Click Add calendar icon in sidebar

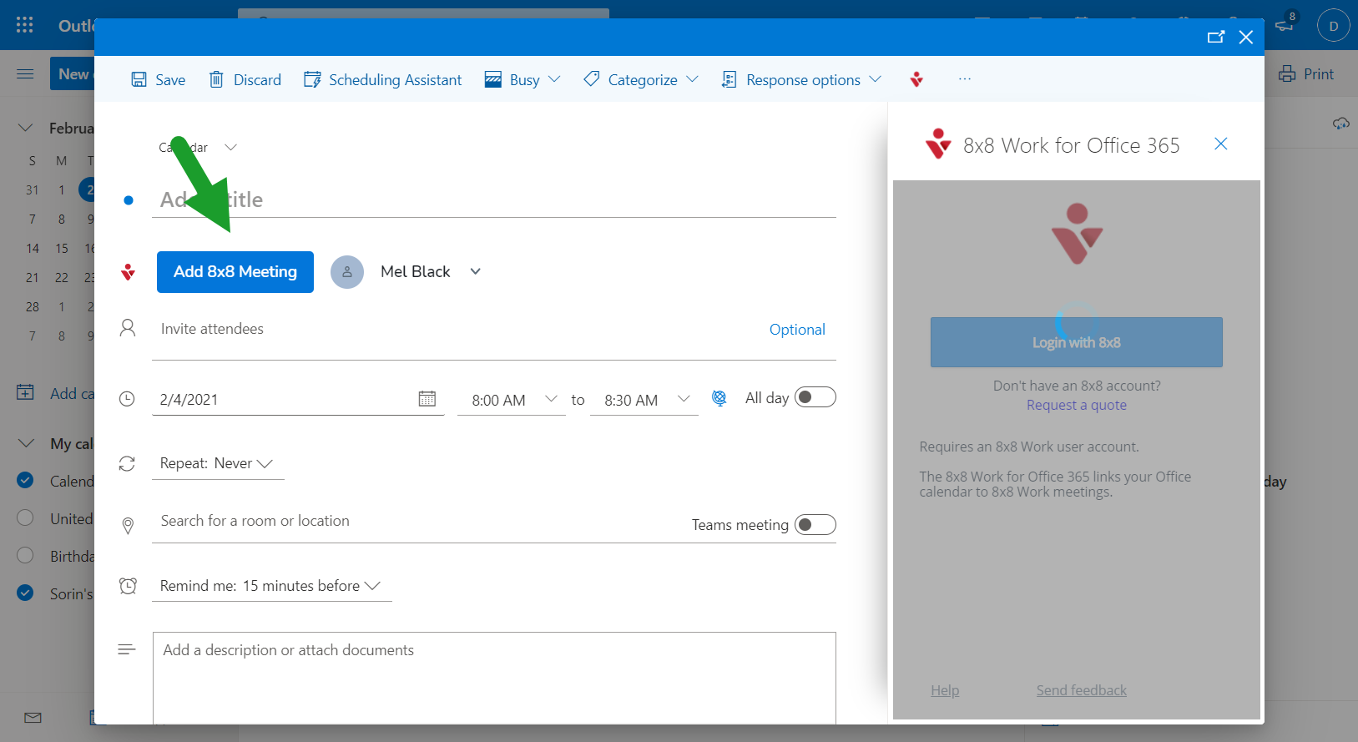[26, 392]
